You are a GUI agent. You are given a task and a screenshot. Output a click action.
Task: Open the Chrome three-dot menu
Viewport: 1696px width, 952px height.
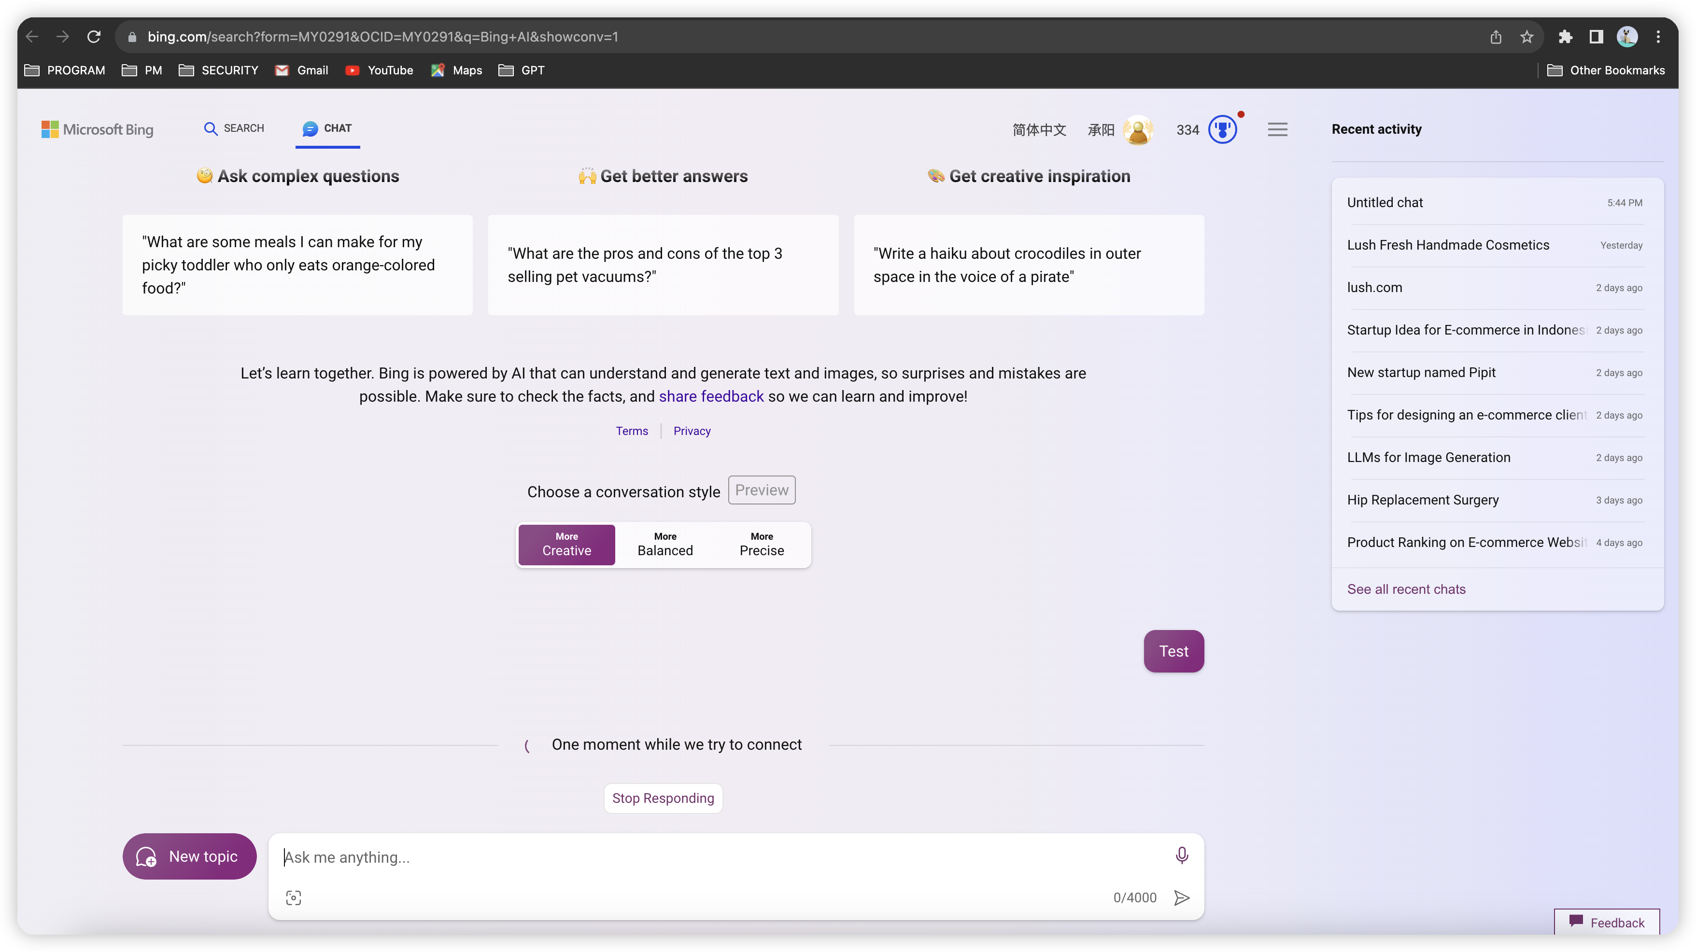[1658, 37]
